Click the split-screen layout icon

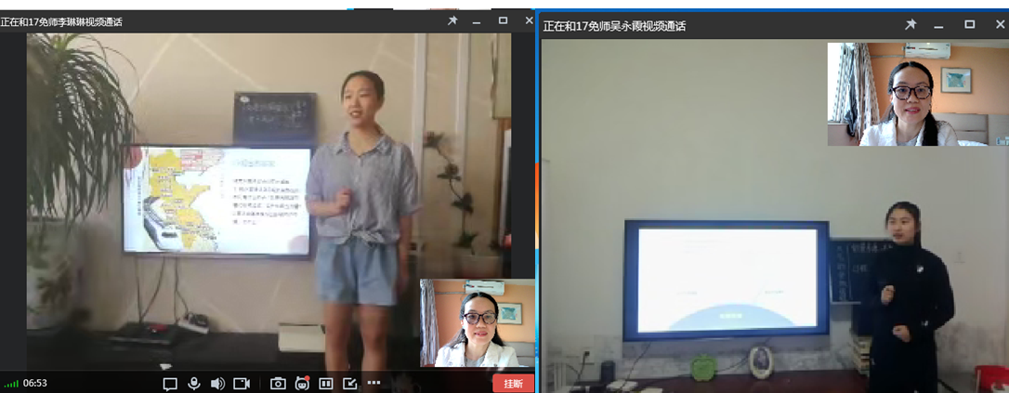point(326,383)
